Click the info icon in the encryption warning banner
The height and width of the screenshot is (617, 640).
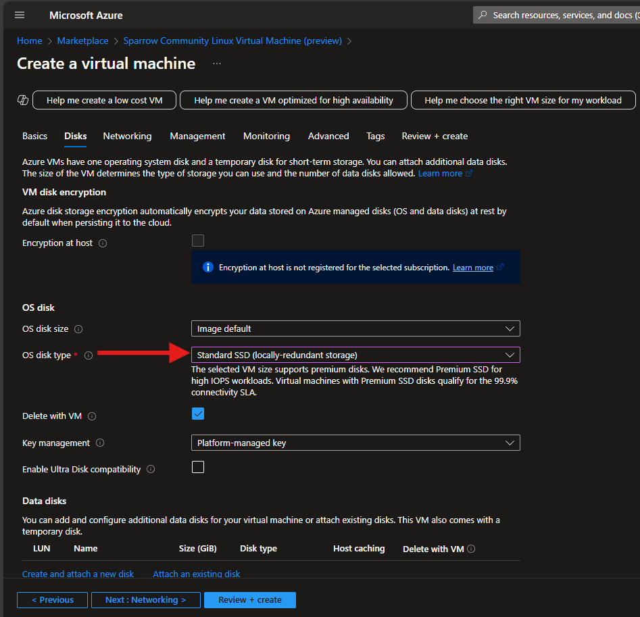pyautogui.click(x=207, y=267)
